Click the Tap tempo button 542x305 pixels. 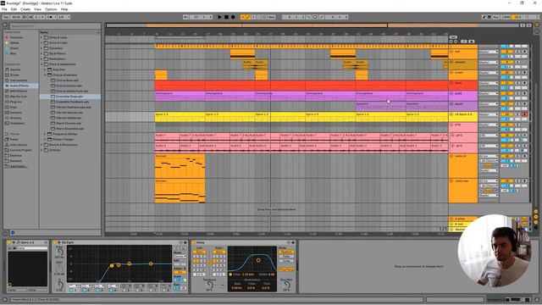[6, 17]
